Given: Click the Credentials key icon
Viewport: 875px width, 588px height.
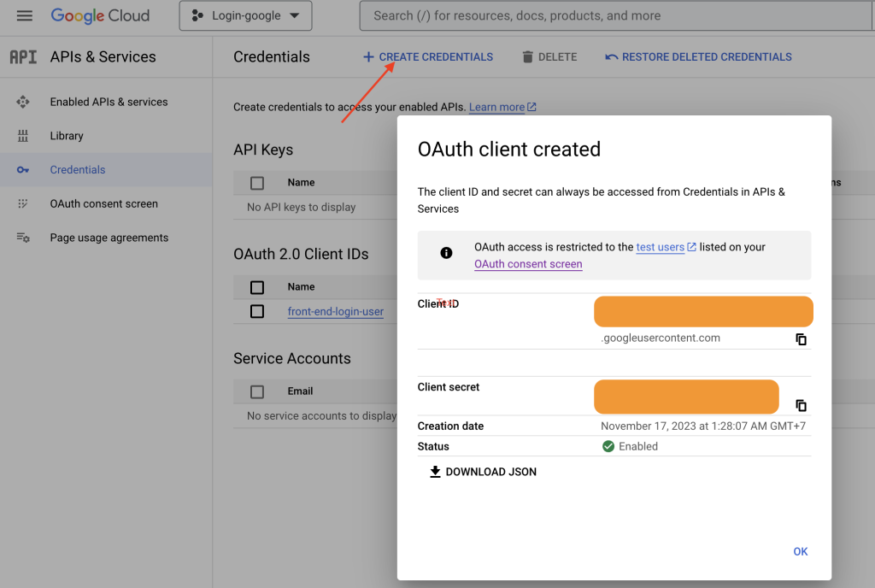Looking at the screenshot, I should [x=23, y=169].
